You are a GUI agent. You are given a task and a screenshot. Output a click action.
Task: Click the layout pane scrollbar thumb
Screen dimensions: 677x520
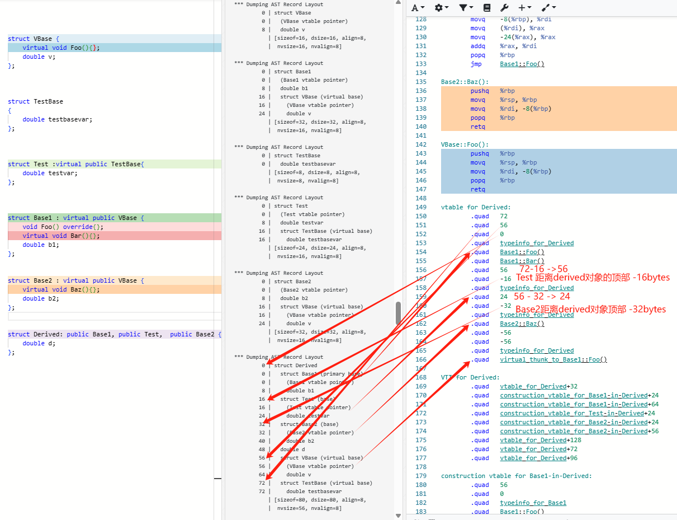click(x=399, y=313)
